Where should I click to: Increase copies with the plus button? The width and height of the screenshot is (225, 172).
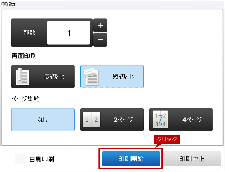pyautogui.click(x=100, y=26)
